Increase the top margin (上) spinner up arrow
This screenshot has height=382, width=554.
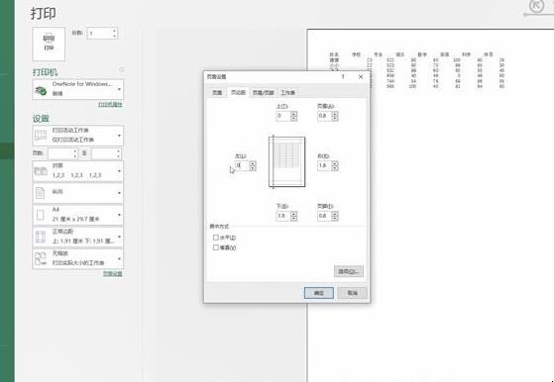tap(293, 114)
